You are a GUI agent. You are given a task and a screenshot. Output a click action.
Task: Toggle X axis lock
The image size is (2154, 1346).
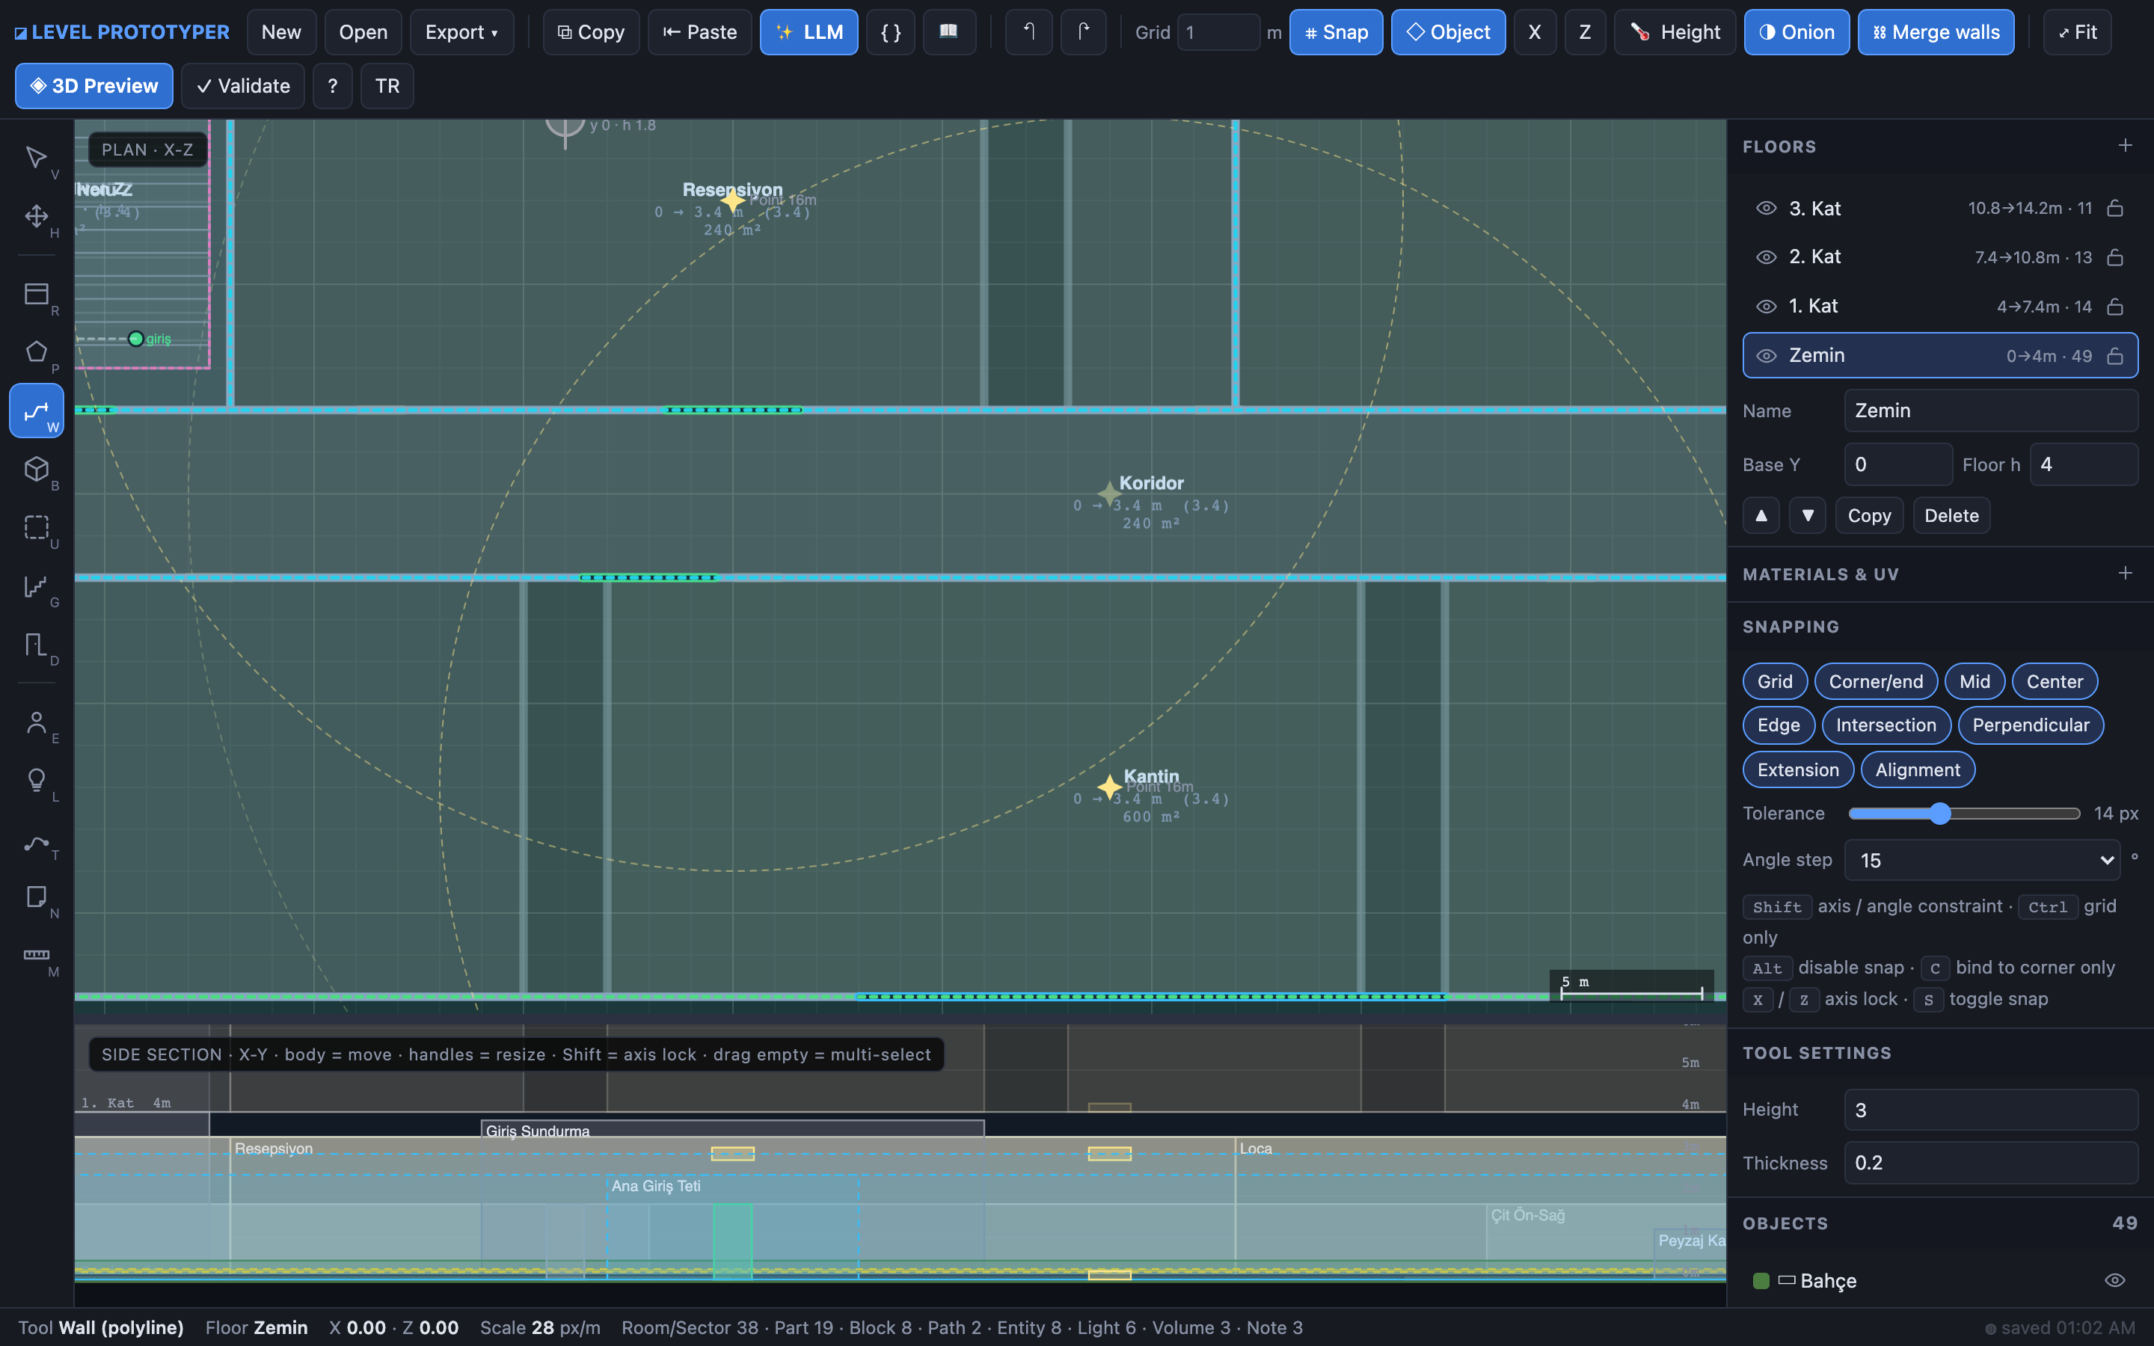pyautogui.click(x=1535, y=32)
